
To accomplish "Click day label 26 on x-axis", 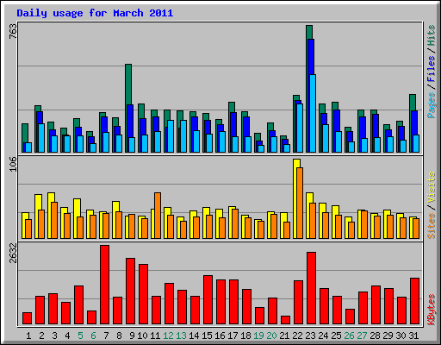I will (349, 336).
